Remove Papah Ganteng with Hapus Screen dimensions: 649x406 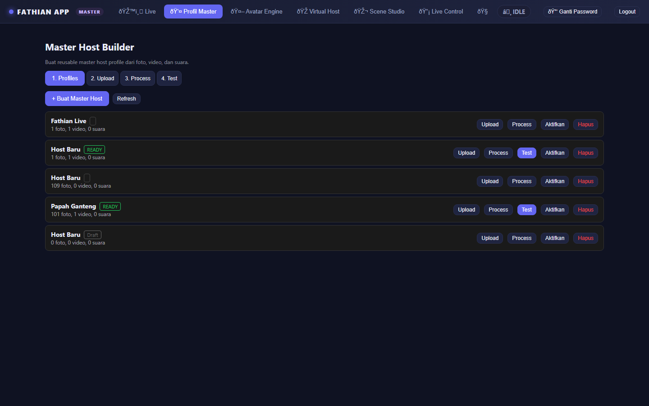586,210
